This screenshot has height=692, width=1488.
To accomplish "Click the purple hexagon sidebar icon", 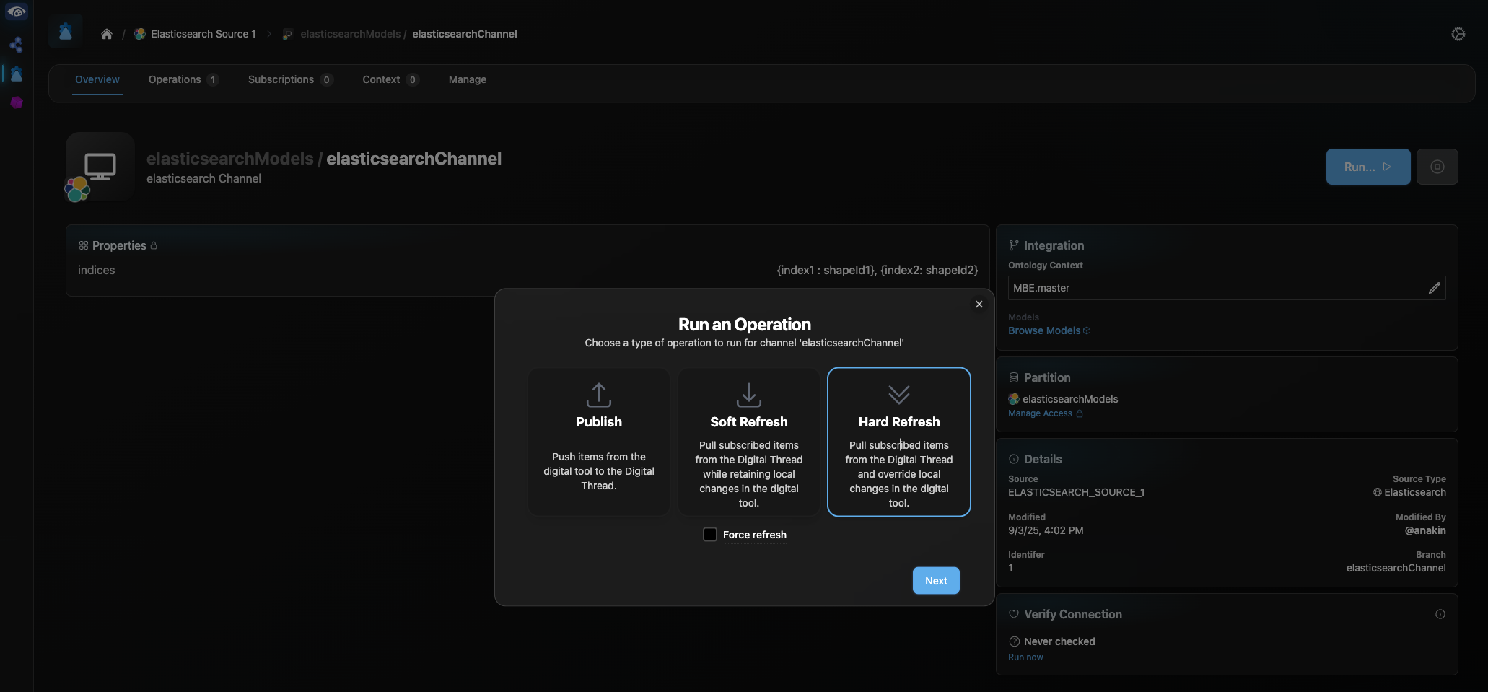I will click(x=17, y=102).
